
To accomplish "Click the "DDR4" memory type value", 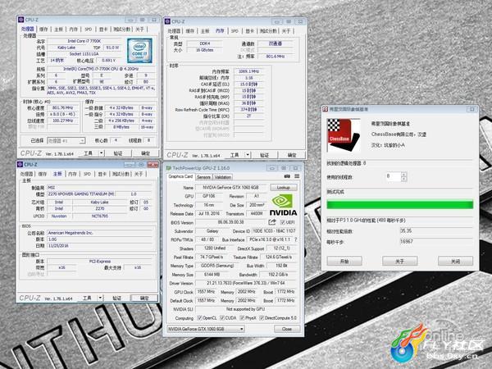I will (205, 43).
